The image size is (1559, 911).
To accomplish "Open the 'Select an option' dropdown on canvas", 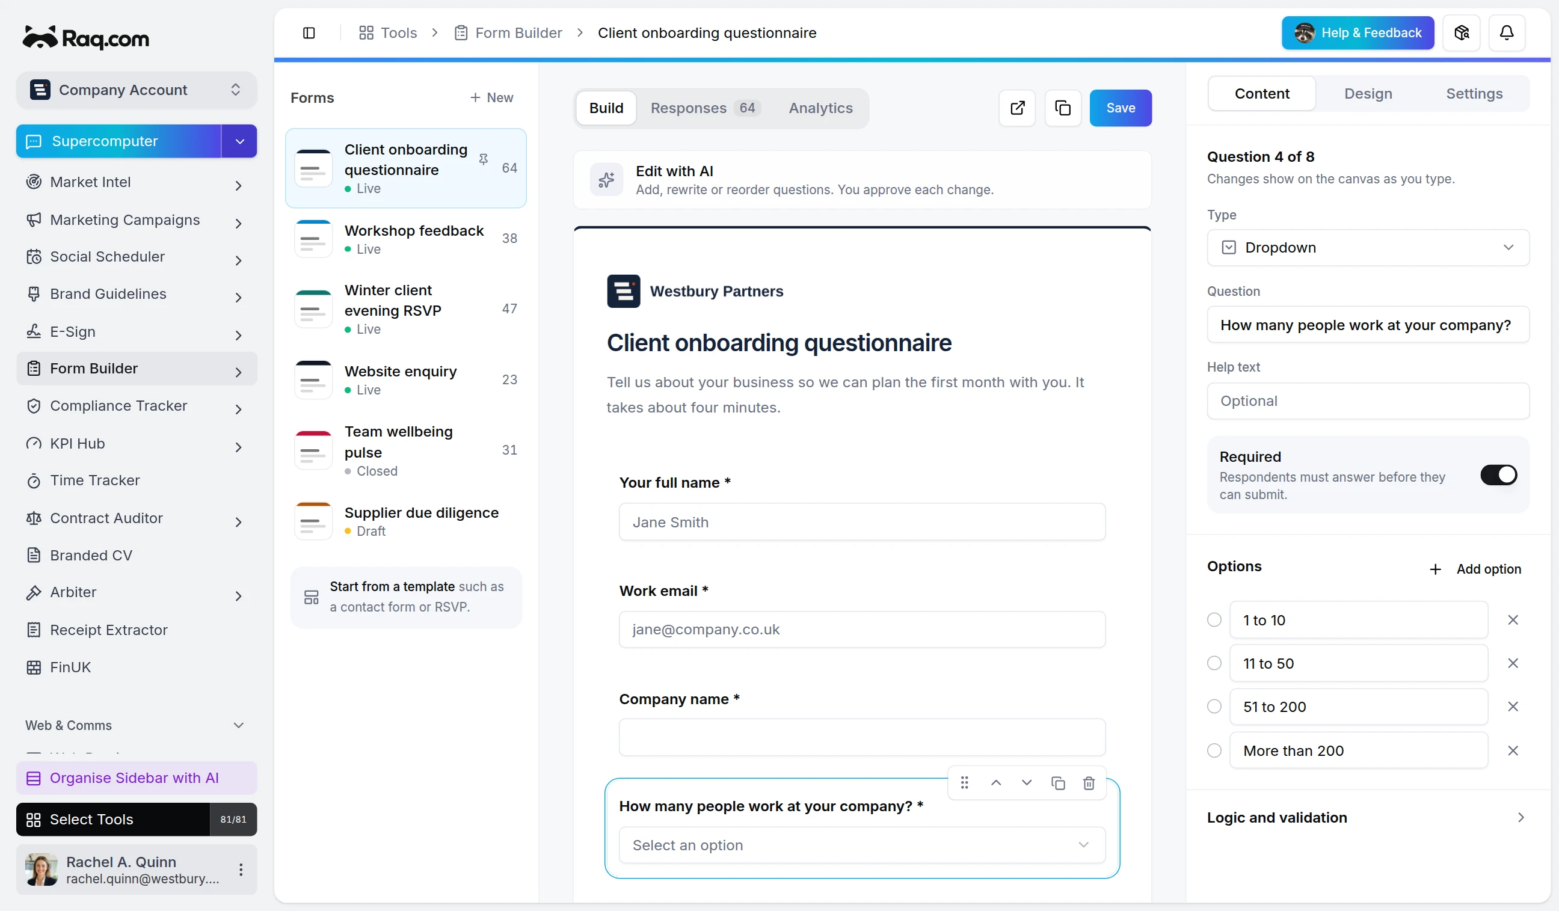I will (x=862, y=845).
